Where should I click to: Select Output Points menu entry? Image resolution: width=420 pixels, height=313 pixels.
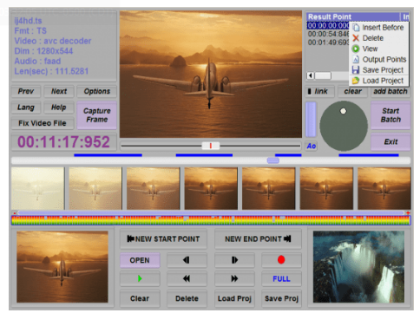click(379, 59)
